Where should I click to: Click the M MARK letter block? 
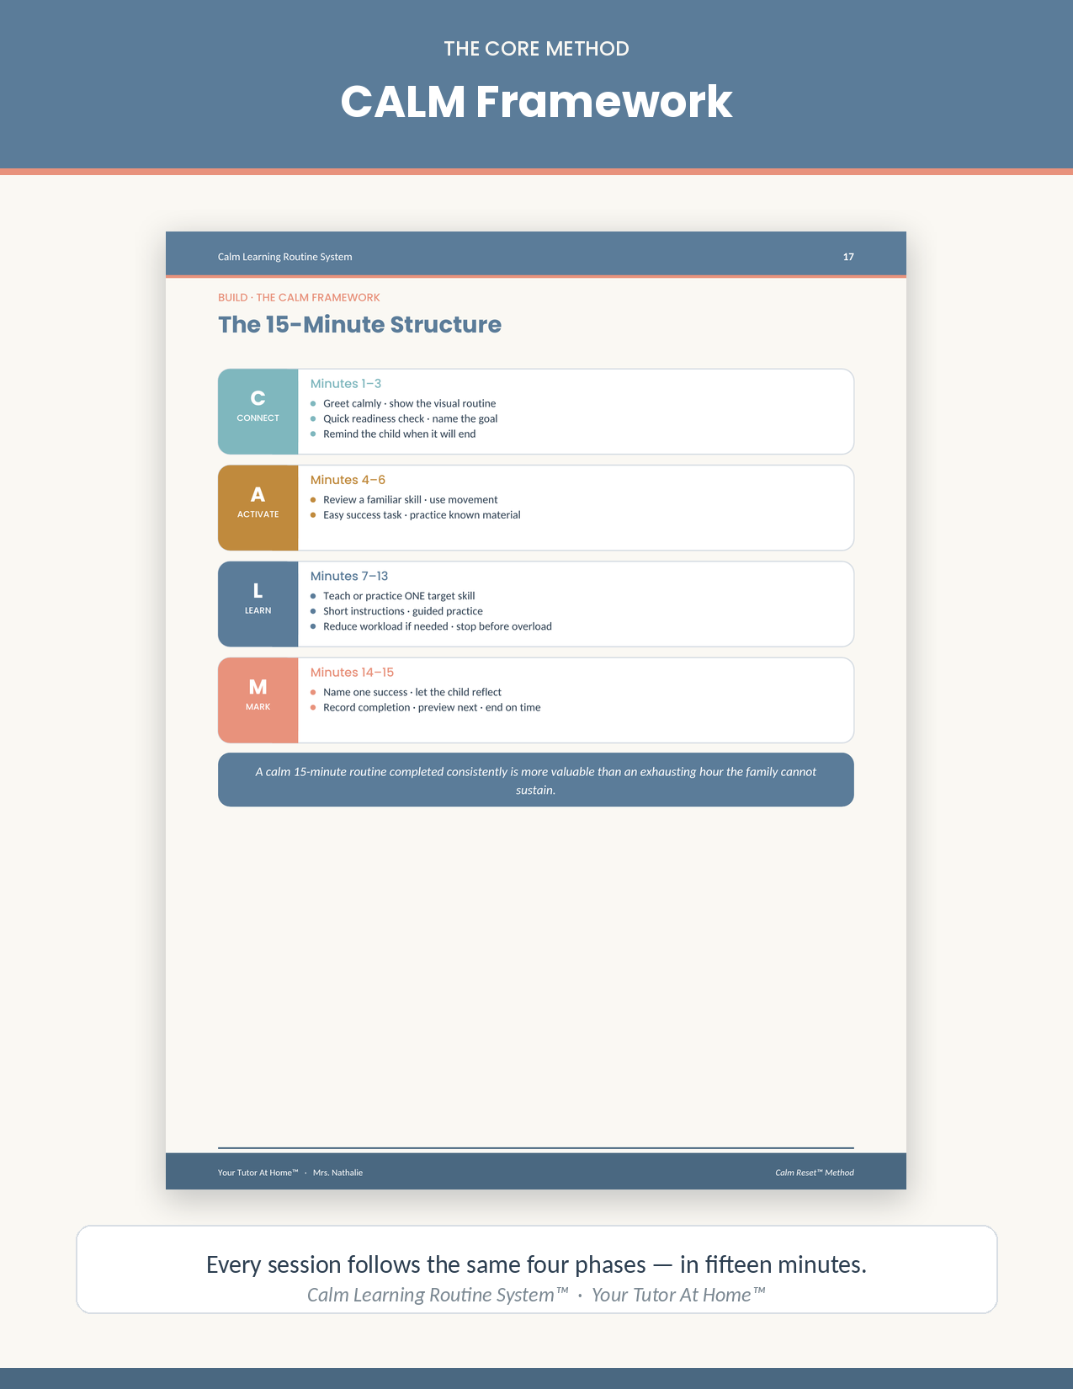pyautogui.click(x=258, y=700)
